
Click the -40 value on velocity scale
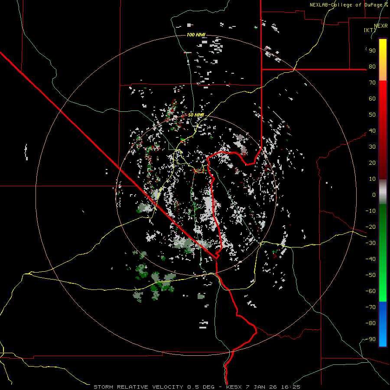370,259
